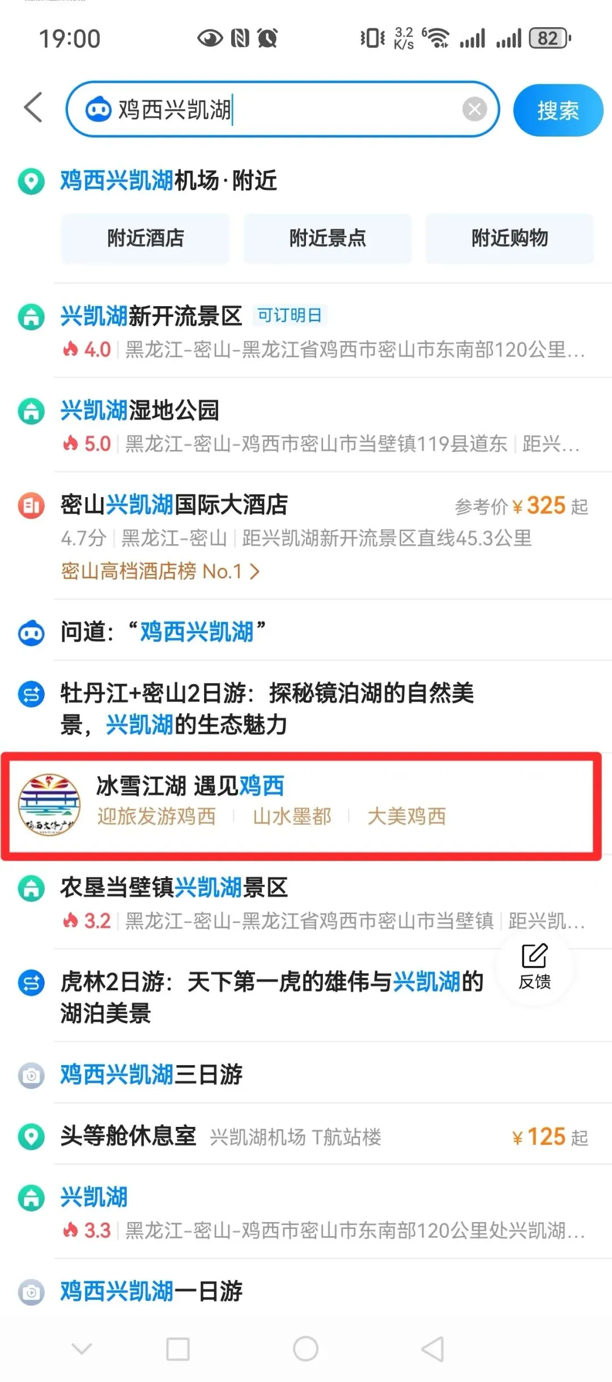Tap the red hotel icon beside 密山兴凯湖国际大酒店
612x1382 pixels.
click(x=31, y=505)
